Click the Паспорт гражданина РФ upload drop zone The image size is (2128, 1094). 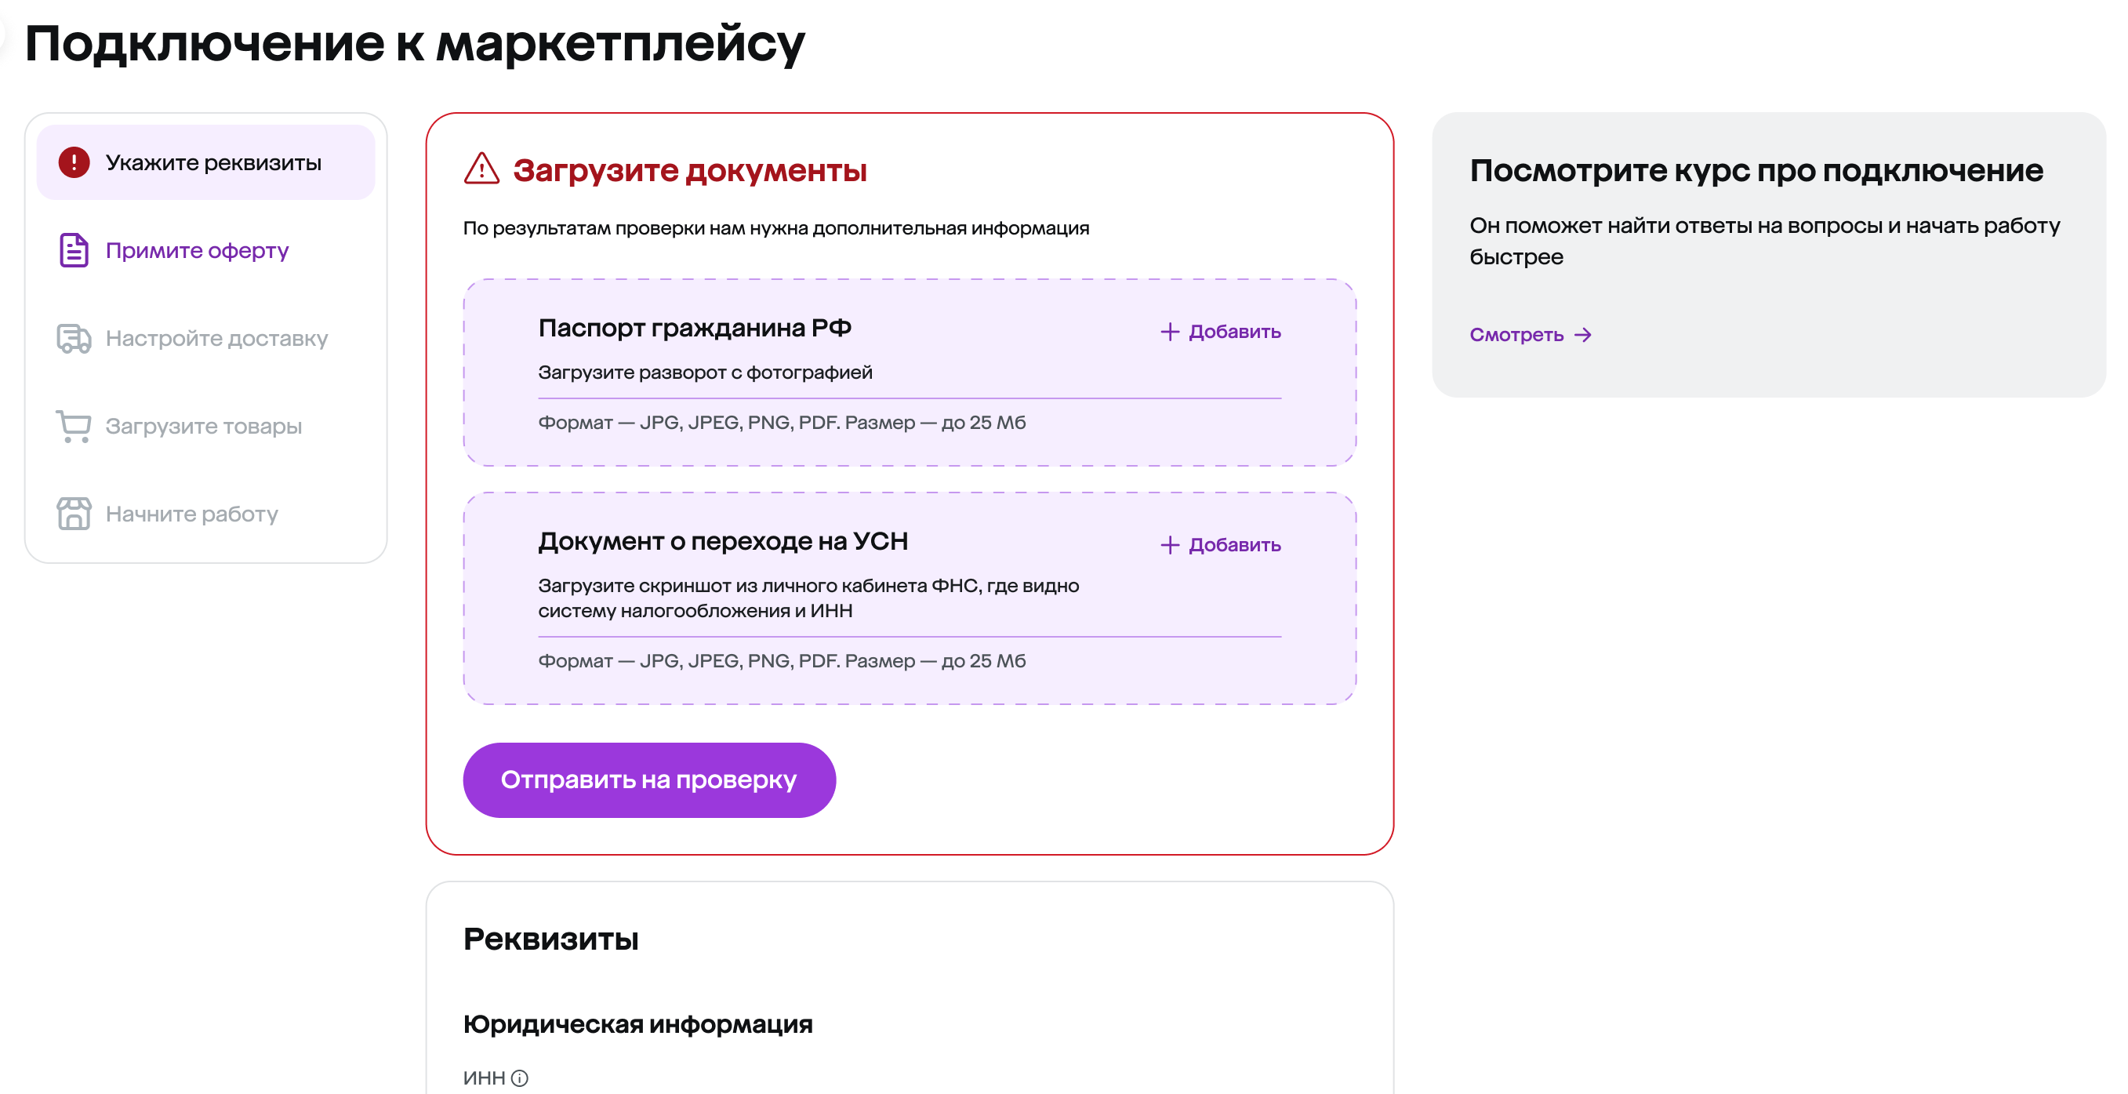910,373
